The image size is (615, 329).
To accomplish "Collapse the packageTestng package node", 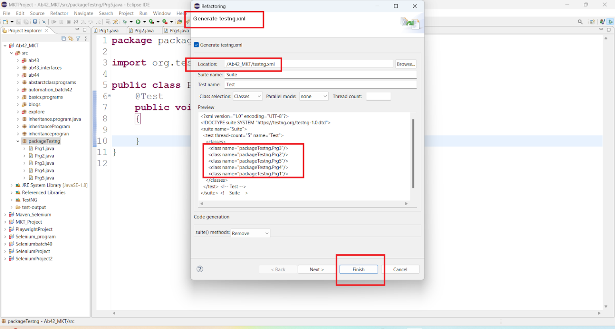I will pyautogui.click(x=18, y=141).
